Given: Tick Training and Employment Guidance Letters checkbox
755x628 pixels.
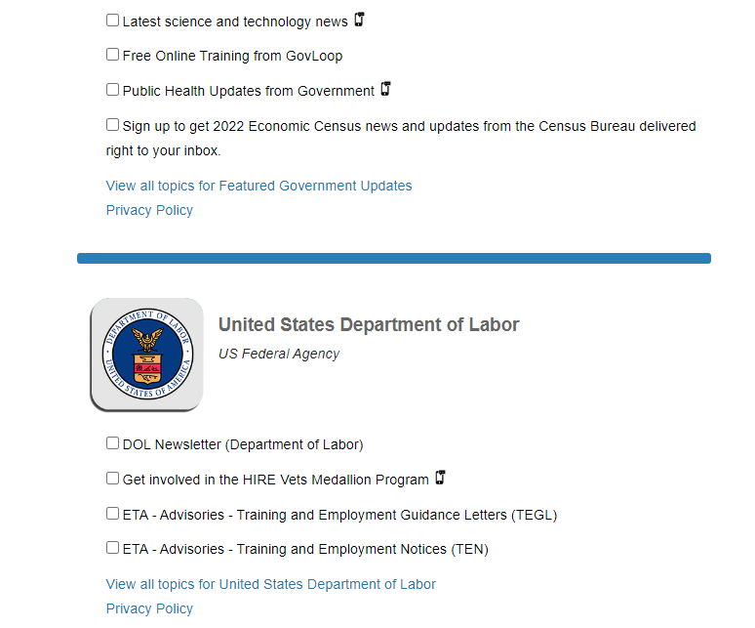Looking at the screenshot, I should 113,514.
